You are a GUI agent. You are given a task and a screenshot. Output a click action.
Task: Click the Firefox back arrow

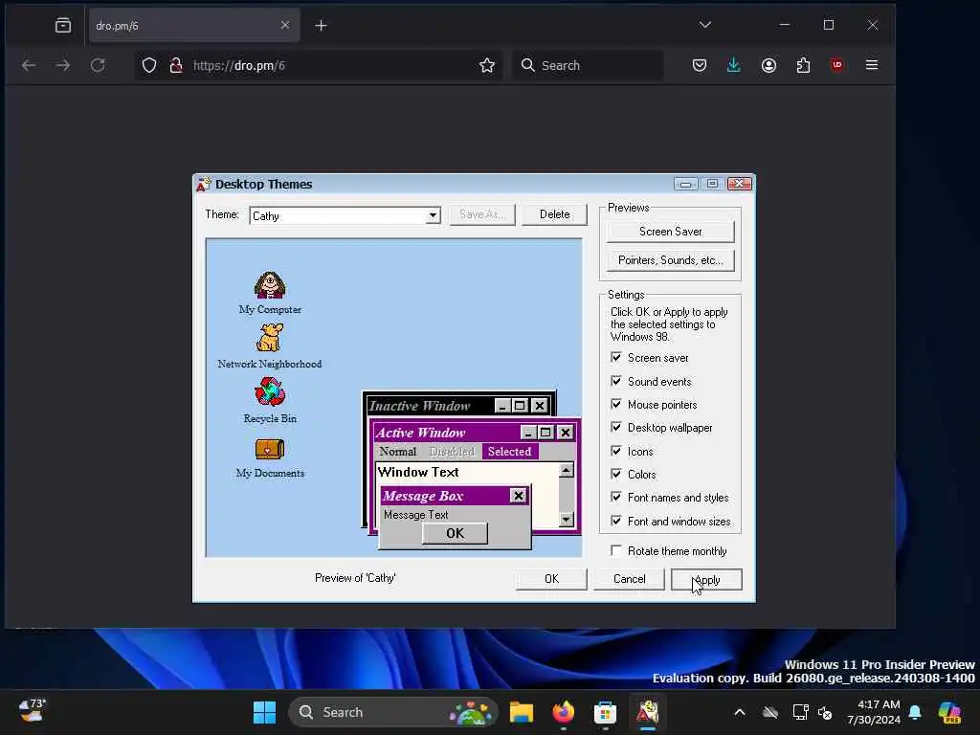[29, 65]
